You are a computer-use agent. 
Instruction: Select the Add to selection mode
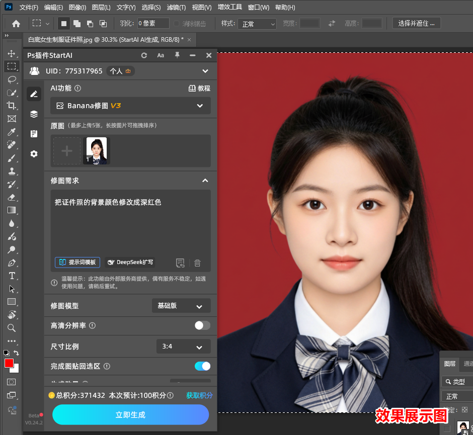click(77, 24)
